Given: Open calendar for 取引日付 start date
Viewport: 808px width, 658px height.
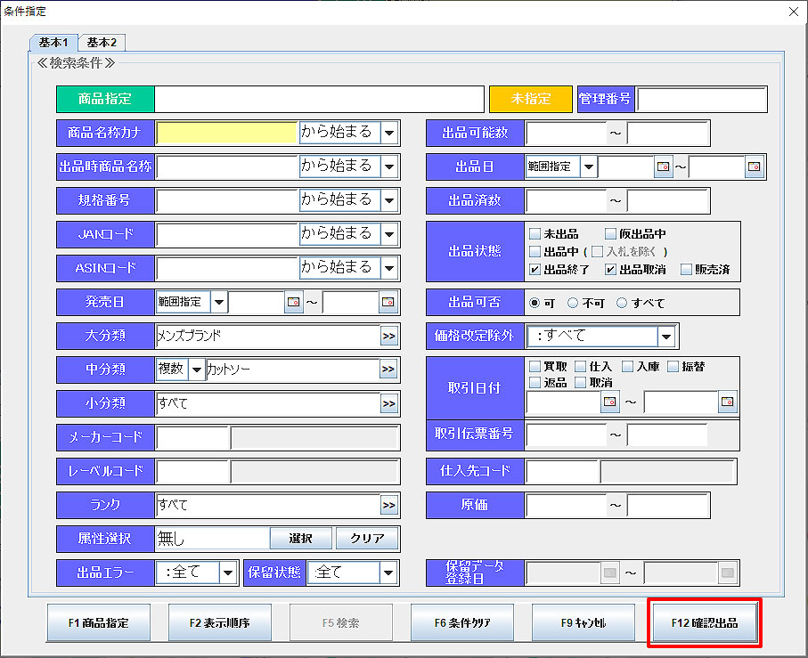Looking at the screenshot, I should coord(610,402).
